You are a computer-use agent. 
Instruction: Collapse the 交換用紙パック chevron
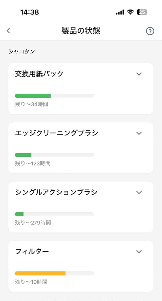pos(139,74)
